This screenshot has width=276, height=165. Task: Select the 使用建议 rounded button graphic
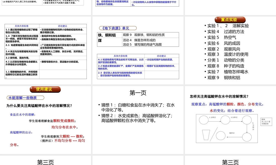[45, 89]
